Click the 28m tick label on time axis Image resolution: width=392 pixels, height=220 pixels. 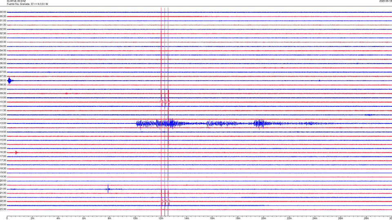[367, 218]
